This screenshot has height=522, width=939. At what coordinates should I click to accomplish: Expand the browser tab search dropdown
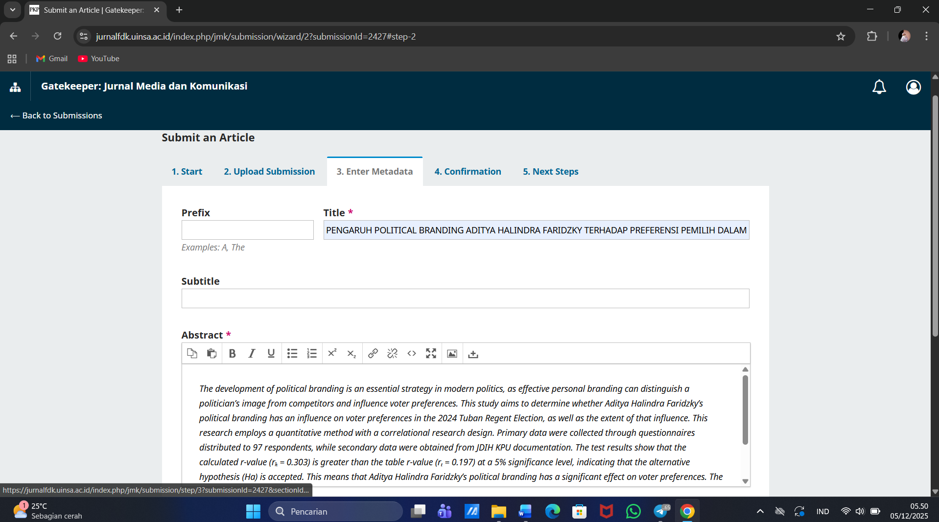(x=13, y=10)
